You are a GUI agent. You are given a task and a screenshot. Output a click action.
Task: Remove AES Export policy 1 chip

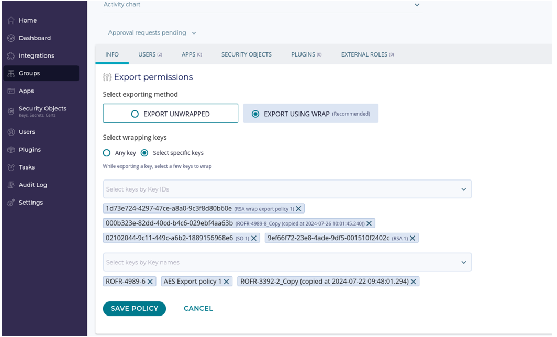coord(226,282)
